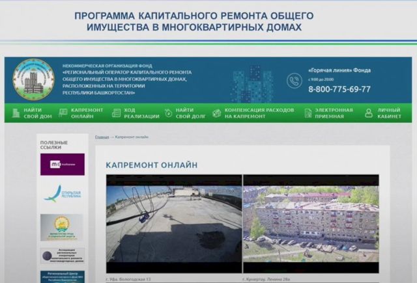Open Личный кабинет in the navigation bar
The width and height of the screenshot is (417, 283).
[388, 113]
